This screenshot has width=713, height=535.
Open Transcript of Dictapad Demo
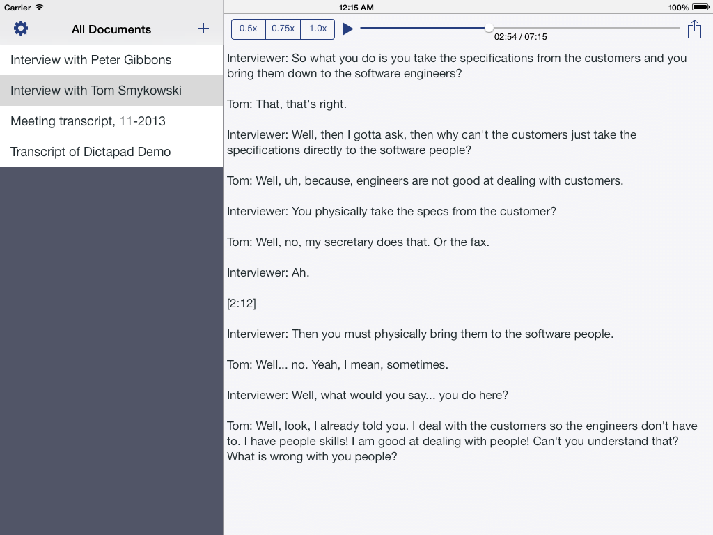click(111, 151)
